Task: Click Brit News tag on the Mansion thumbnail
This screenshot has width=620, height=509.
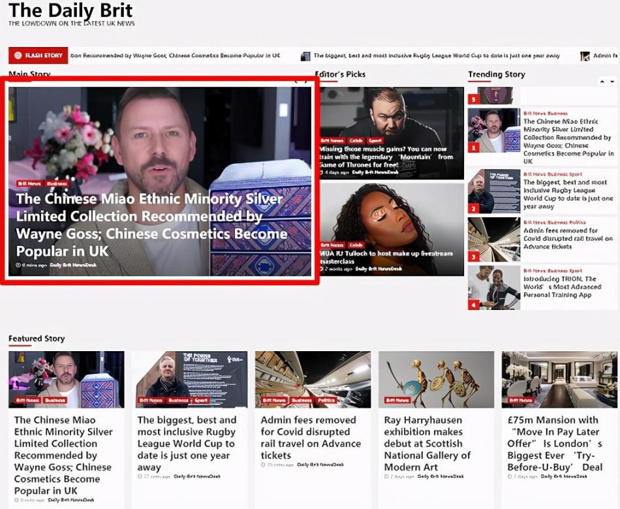Action: point(520,400)
